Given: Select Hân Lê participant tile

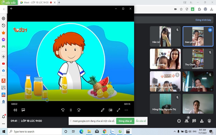Looking at the screenshot, I should pos(165,36).
